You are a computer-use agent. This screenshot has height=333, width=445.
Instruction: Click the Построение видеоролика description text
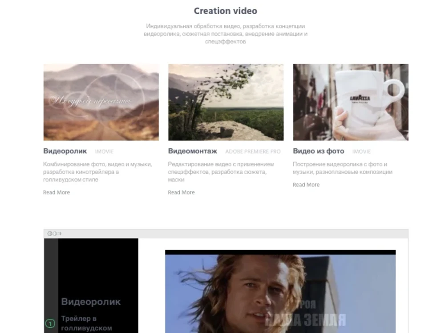click(343, 168)
